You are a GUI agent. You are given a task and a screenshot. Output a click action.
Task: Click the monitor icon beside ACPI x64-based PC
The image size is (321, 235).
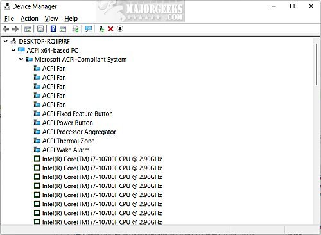tap(21, 50)
